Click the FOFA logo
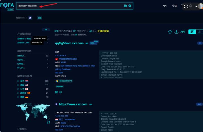Viewport: 203px width, 132px height. 7,6
